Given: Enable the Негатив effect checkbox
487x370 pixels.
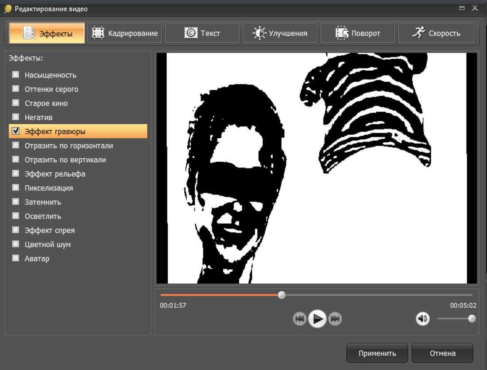Looking at the screenshot, I should 16,117.
